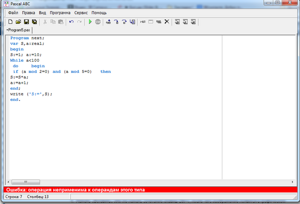Image resolution: width=300 pixels, height=204 pixels.
Task: Click the 'Program next;' code line
Action: point(27,38)
